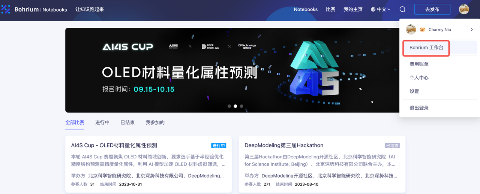Click the profile avatar beside Charmy Niu
The image size is (480, 194).
point(411,29)
